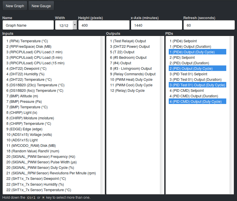Viewport: 237px width, 201px height.
Task: Select '4 (DHT22) Temperature (°C)' input
Action: pyautogui.click(x=51, y=80)
